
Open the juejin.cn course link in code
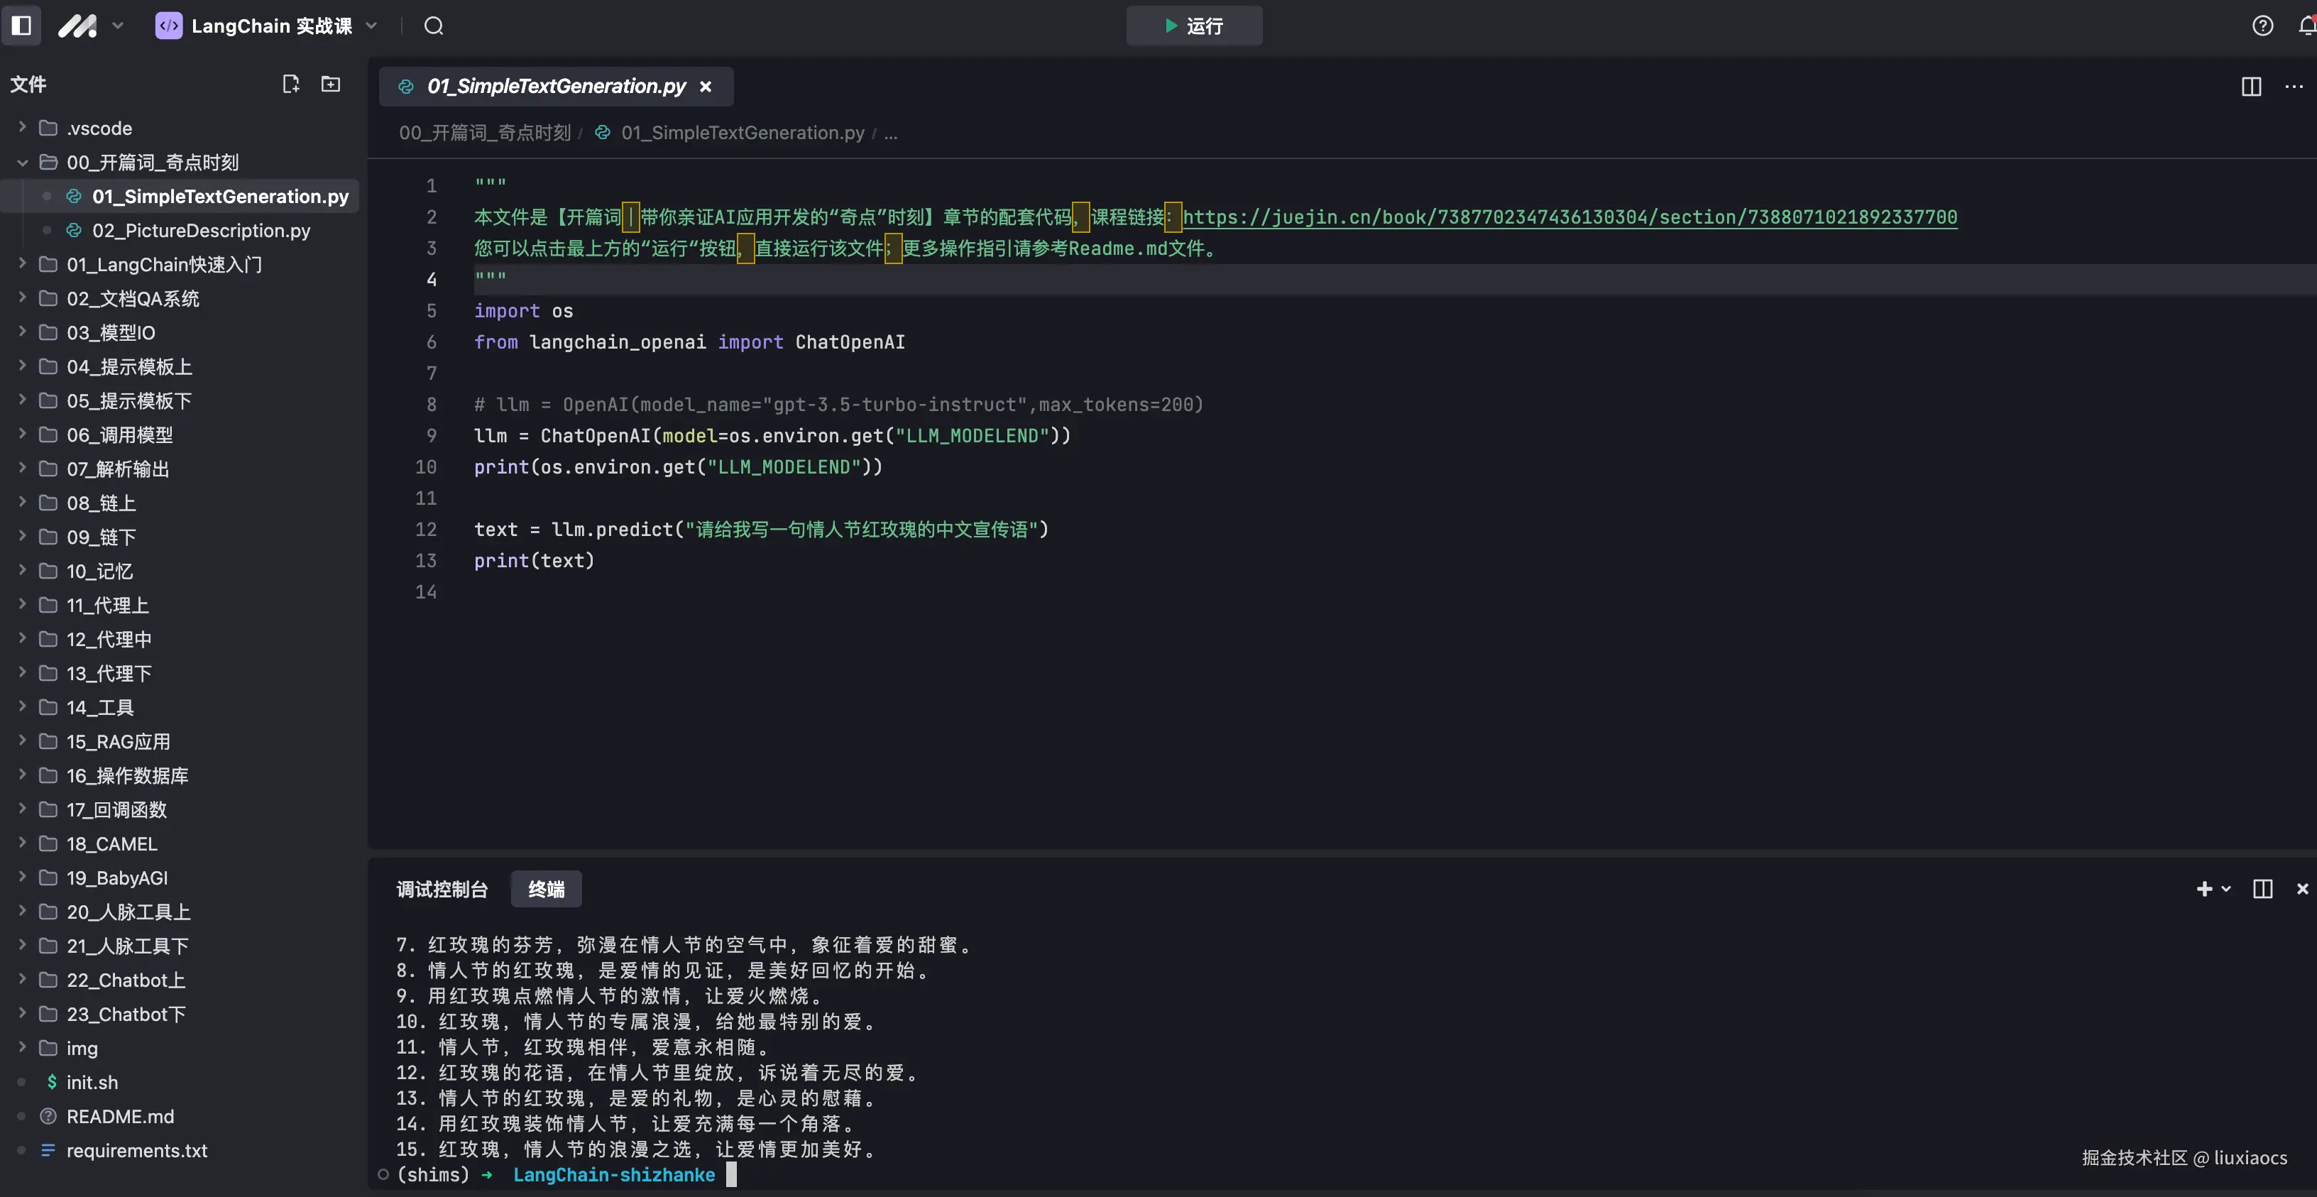coord(1569,217)
